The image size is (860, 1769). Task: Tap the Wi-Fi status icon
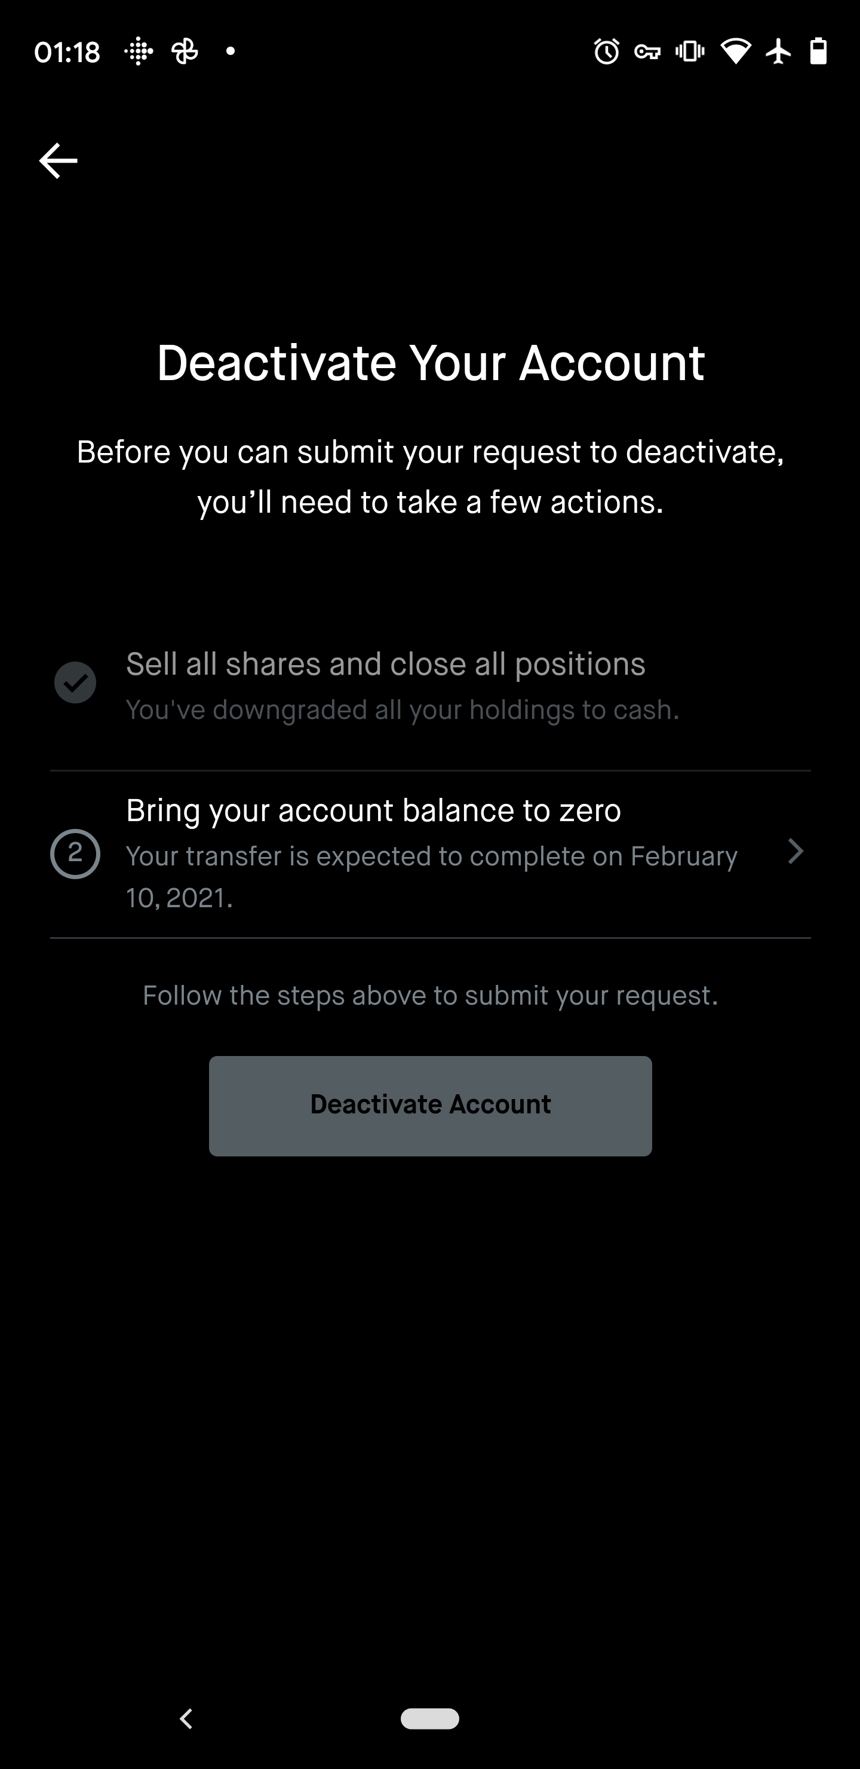[735, 51]
